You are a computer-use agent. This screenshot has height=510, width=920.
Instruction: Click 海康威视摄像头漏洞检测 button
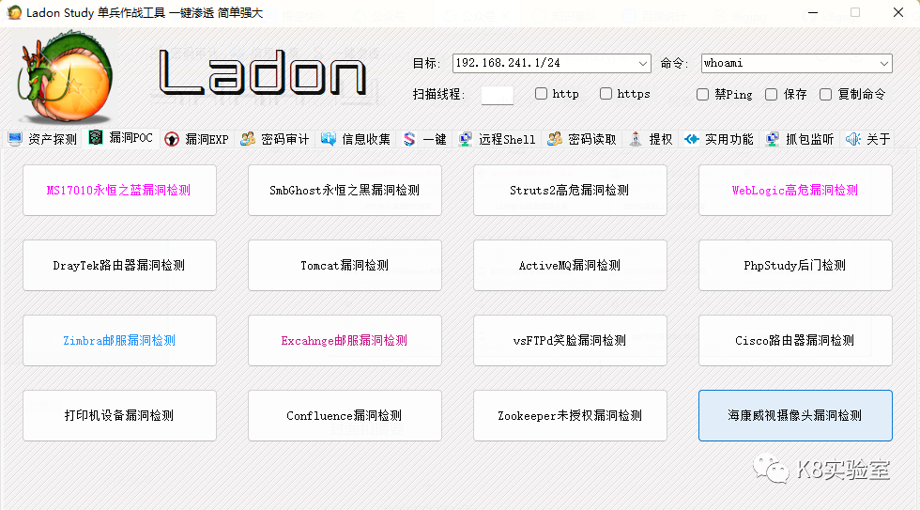[x=796, y=415]
